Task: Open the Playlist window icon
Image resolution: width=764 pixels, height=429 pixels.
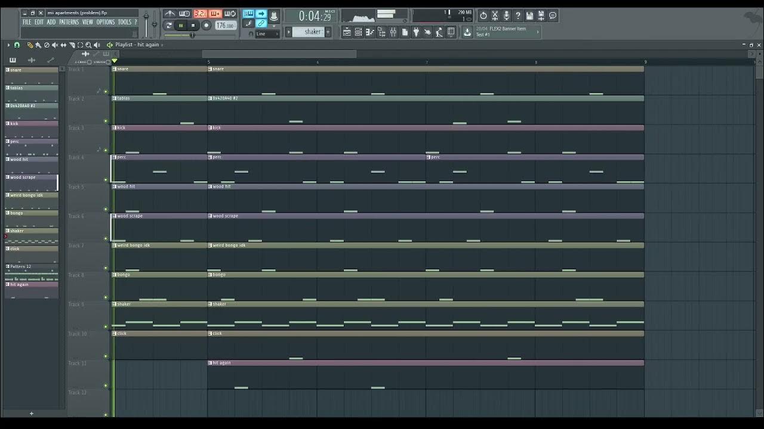Action: tap(346, 32)
